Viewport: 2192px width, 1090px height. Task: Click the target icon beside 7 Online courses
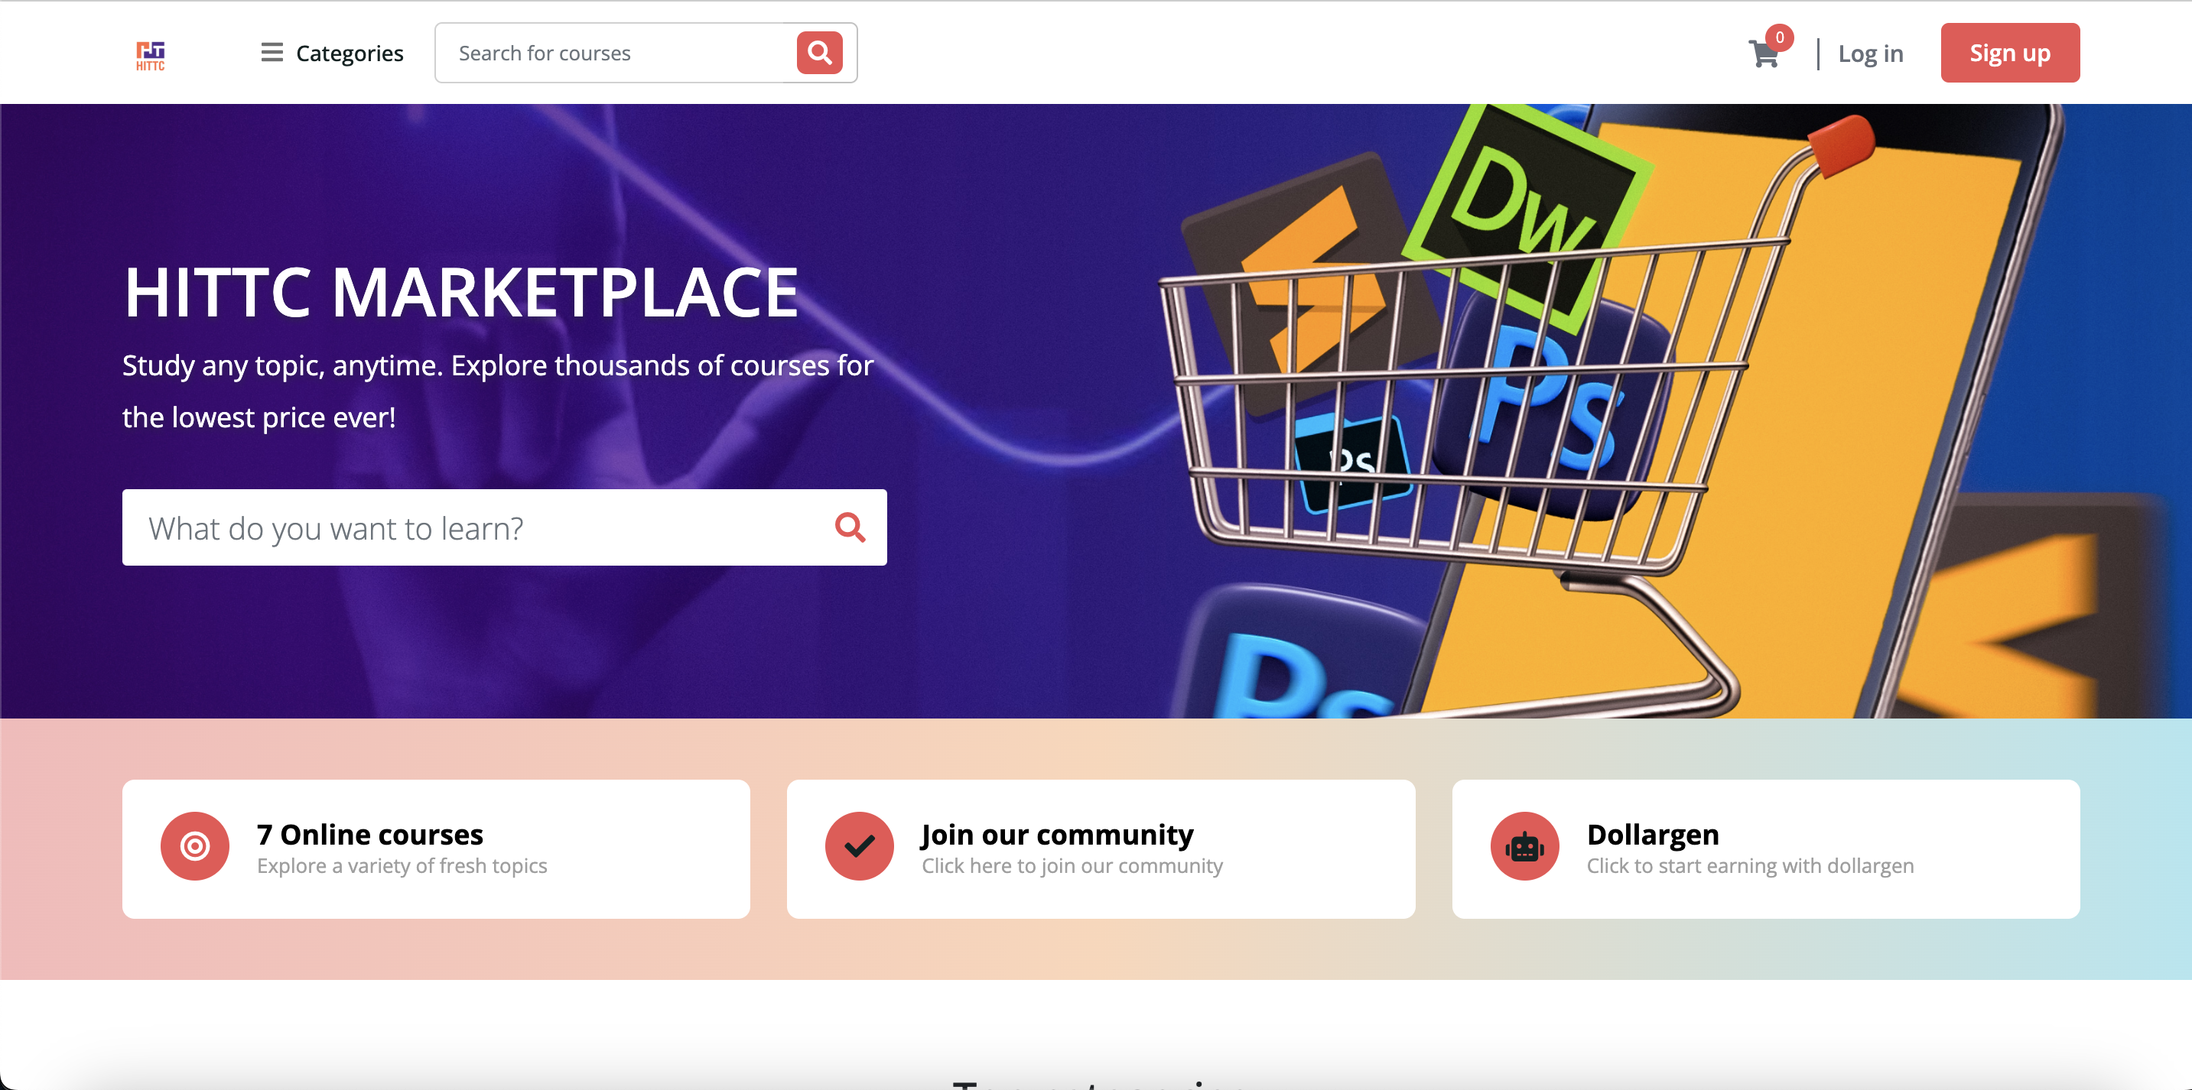[195, 846]
